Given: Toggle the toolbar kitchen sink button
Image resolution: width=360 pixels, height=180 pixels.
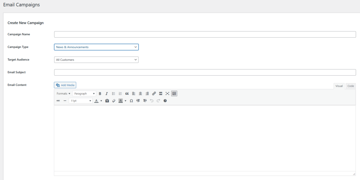Looking at the screenshot, I should coord(174,94).
